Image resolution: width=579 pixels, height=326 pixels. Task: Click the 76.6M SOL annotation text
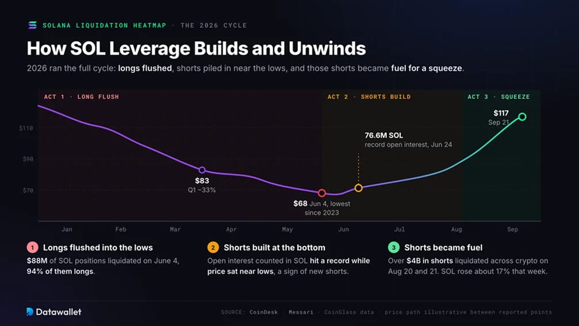[x=384, y=136]
